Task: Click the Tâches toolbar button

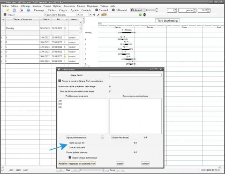Action: (x=52, y=10)
